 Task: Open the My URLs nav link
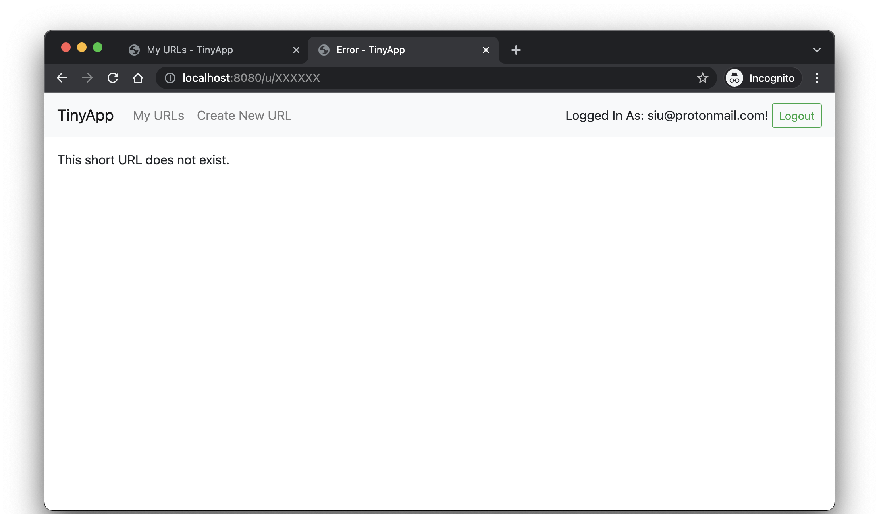click(158, 116)
